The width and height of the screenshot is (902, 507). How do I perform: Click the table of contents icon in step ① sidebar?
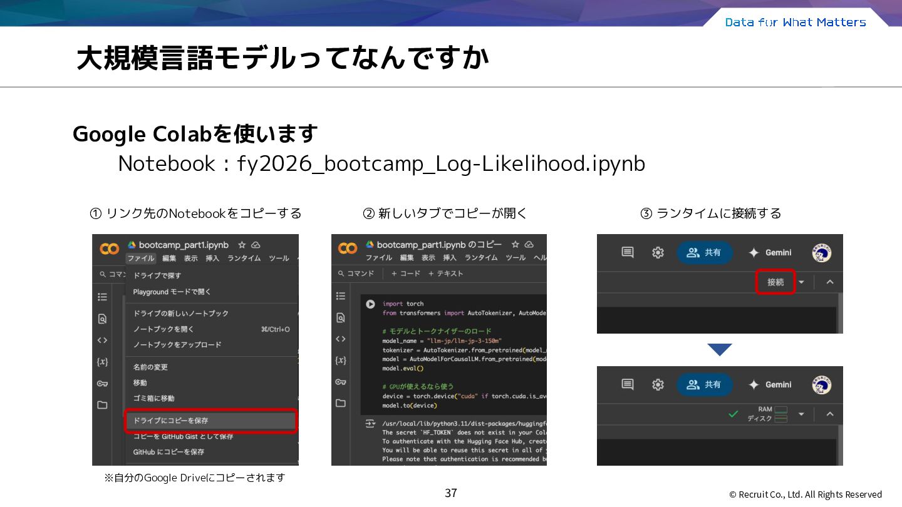(102, 297)
